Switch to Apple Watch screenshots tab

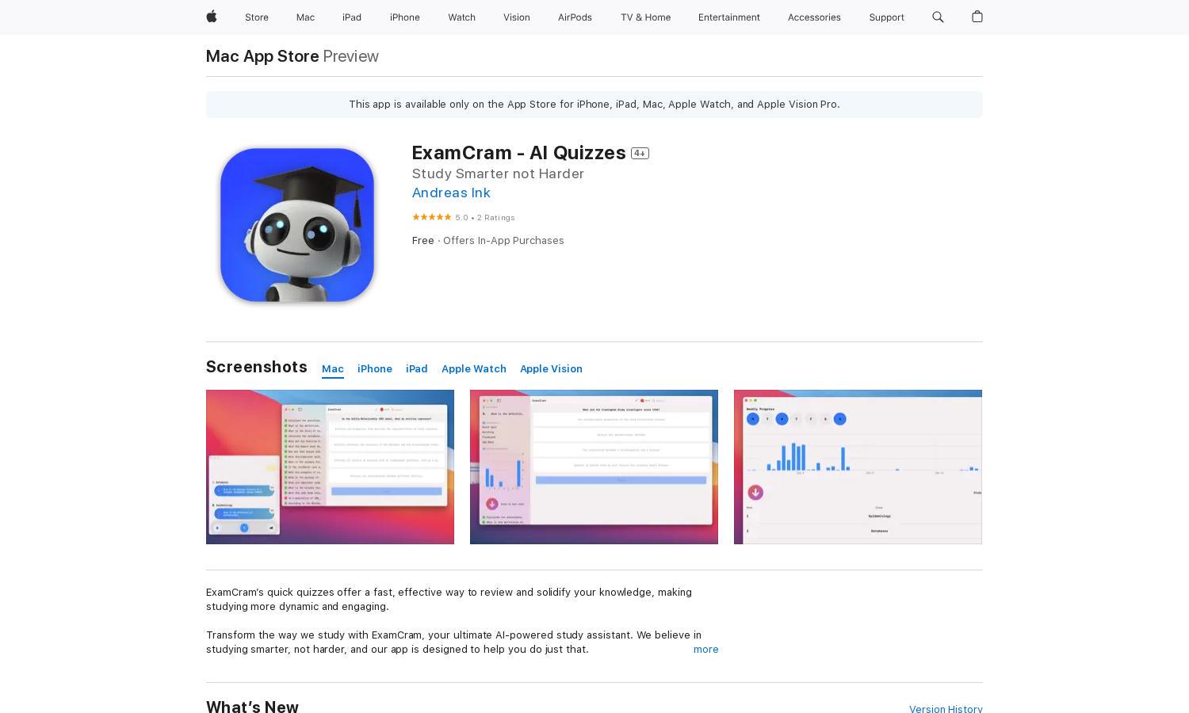click(x=474, y=369)
